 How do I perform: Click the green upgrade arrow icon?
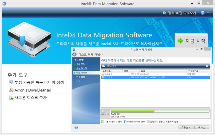[x=164, y=13]
